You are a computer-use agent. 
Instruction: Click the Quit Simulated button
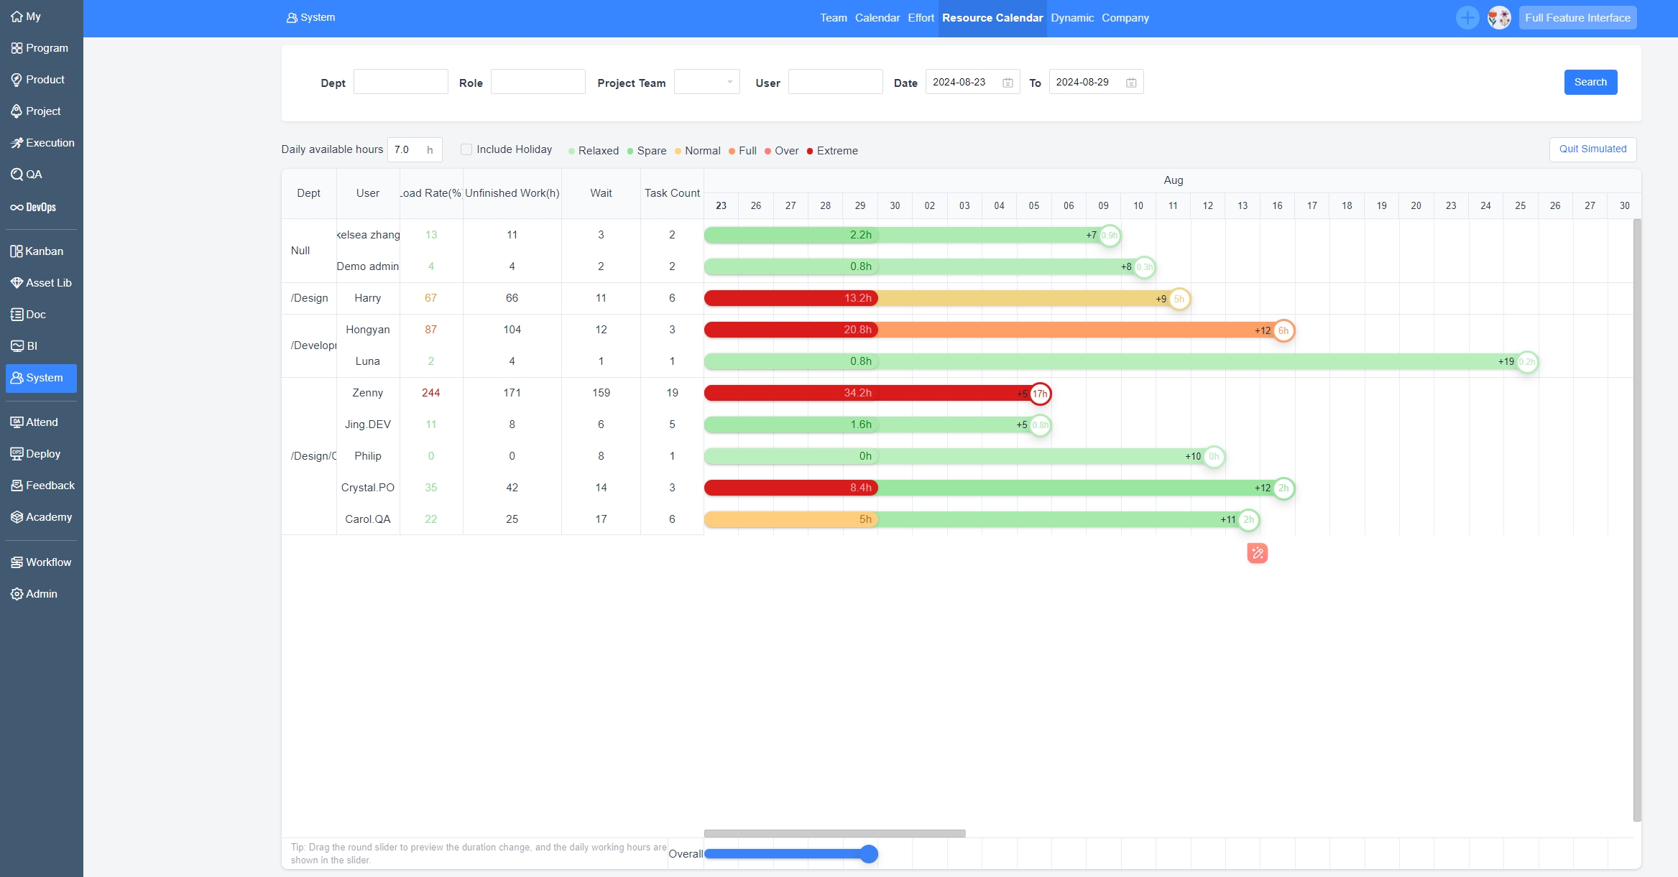1592,149
